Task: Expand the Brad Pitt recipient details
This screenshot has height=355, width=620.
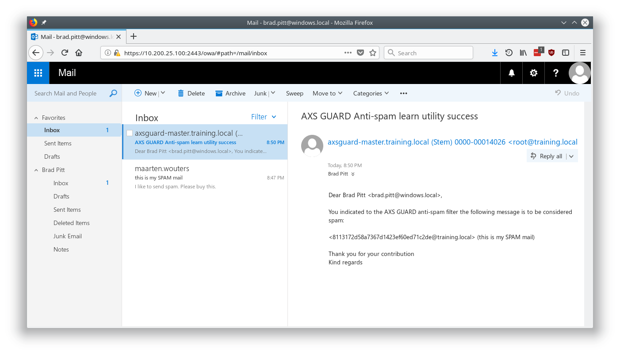Action: pyautogui.click(x=353, y=174)
